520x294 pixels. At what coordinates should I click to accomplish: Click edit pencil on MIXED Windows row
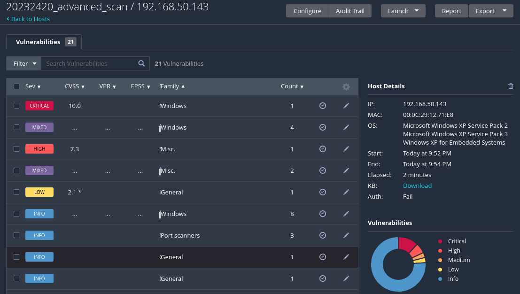pyautogui.click(x=346, y=127)
